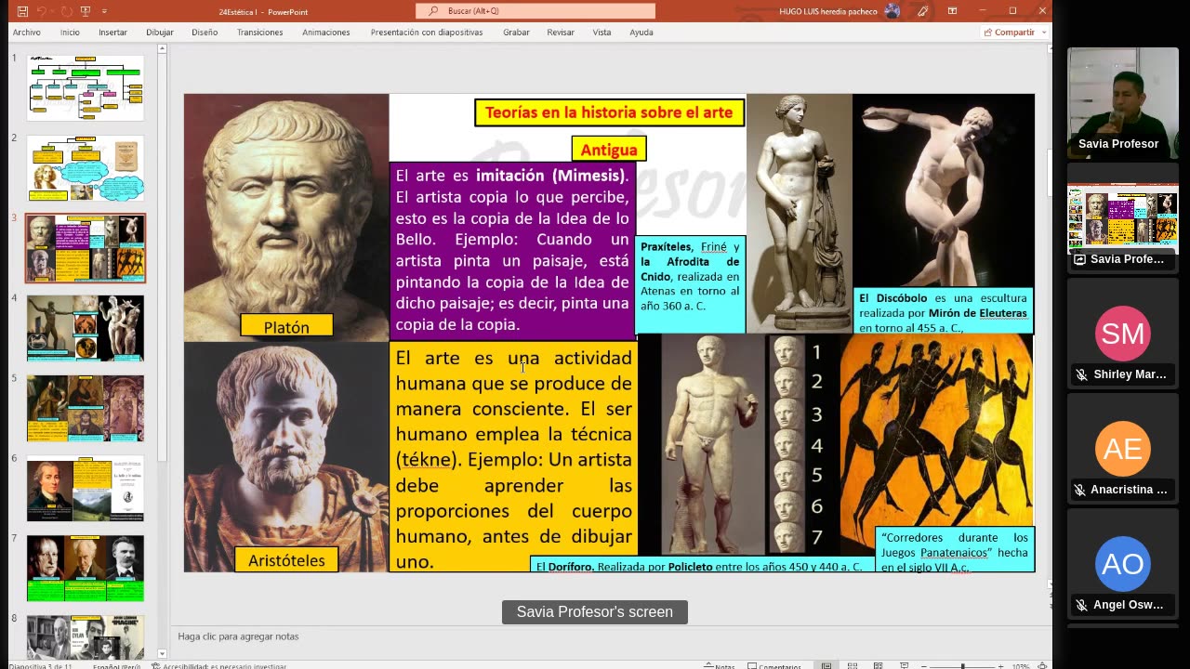Select slide 6 thumbnail

[x=86, y=488]
